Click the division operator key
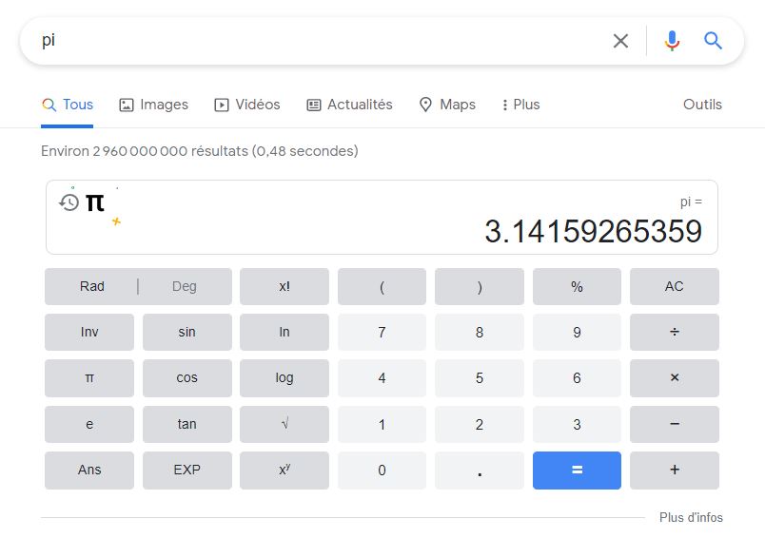The image size is (765, 538). pyautogui.click(x=675, y=332)
